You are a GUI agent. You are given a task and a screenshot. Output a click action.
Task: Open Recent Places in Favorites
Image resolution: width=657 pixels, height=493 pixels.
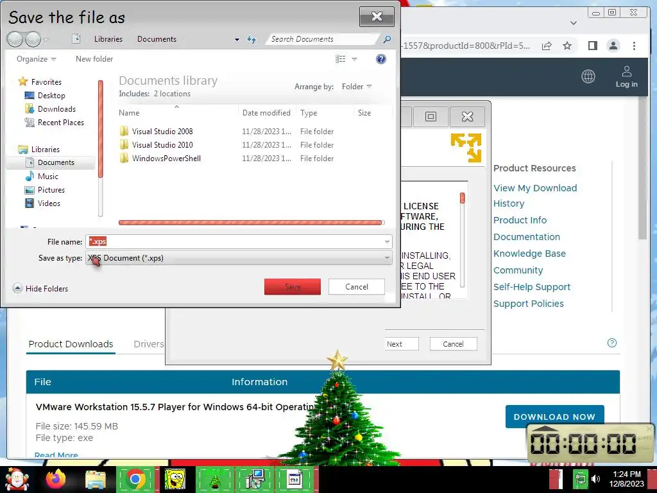(61, 123)
